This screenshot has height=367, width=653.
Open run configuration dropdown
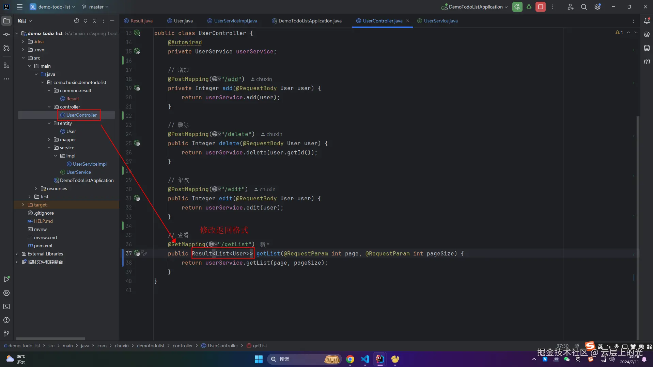pyautogui.click(x=475, y=7)
